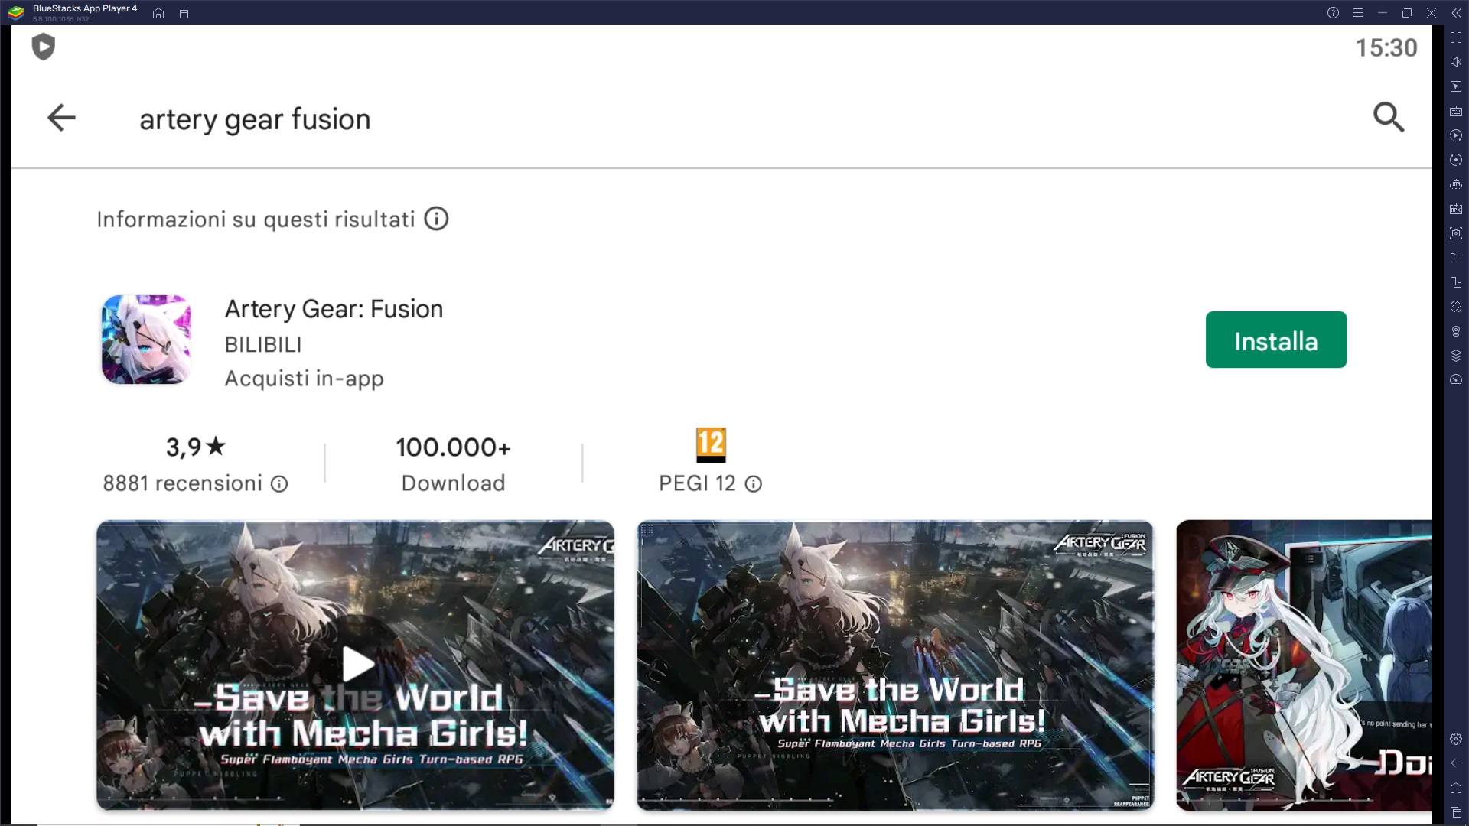
Task: Take a screenshot with the camera icon
Action: coord(1456,233)
